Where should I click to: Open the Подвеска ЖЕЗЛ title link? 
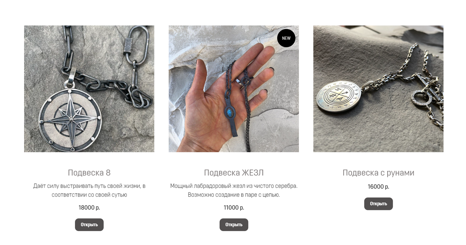(234, 173)
